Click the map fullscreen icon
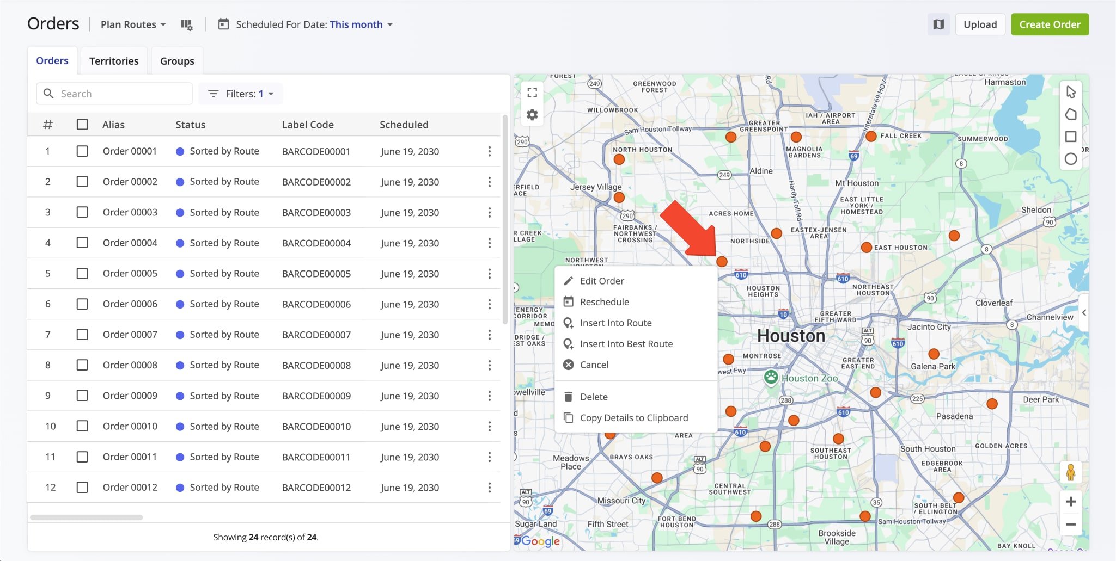This screenshot has height=561, width=1116. [x=532, y=93]
